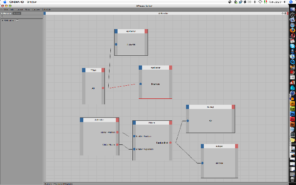This screenshot has height=185, width=296.
Task: Click the red outputs corner of XGroup header
Action: click(288, 13)
